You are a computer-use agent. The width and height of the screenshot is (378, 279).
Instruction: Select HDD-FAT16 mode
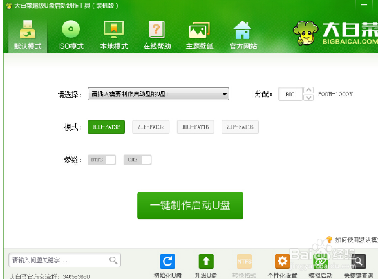click(196, 127)
